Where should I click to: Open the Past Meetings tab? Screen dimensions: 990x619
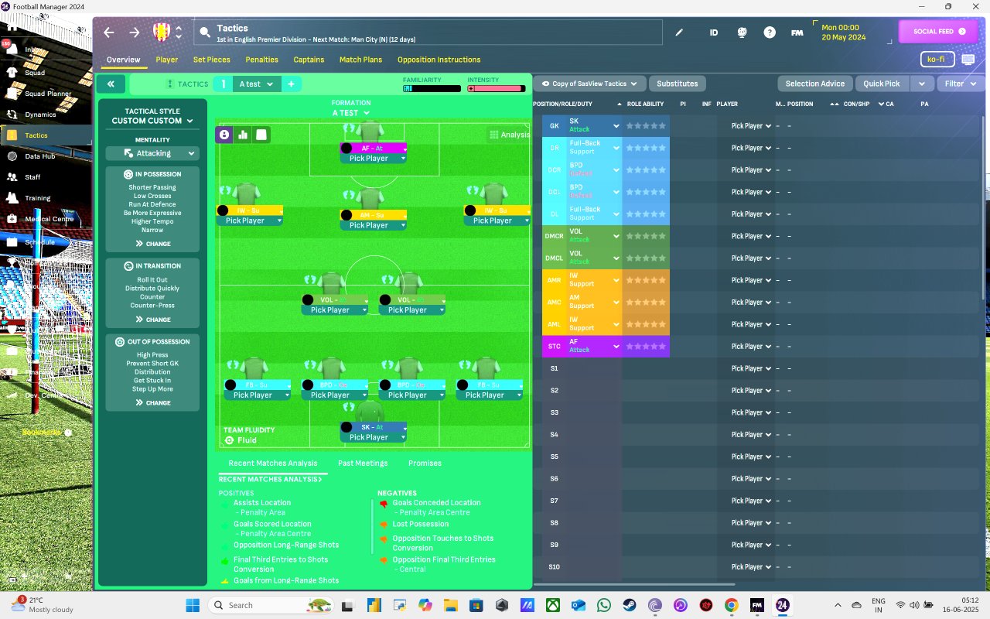[363, 463]
